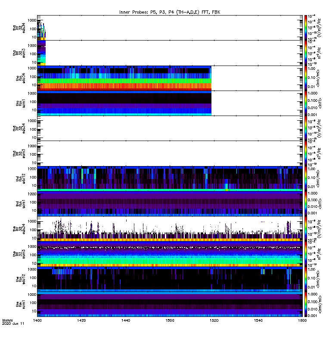The height and width of the screenshot is (345, 323).
Task: Click the 1400 time axis label
Action: pos(37,320)
